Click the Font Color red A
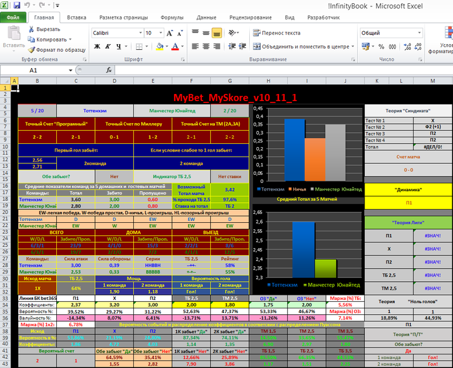The width and height of the screenshot is (453, 368). (x=175, y=46)
